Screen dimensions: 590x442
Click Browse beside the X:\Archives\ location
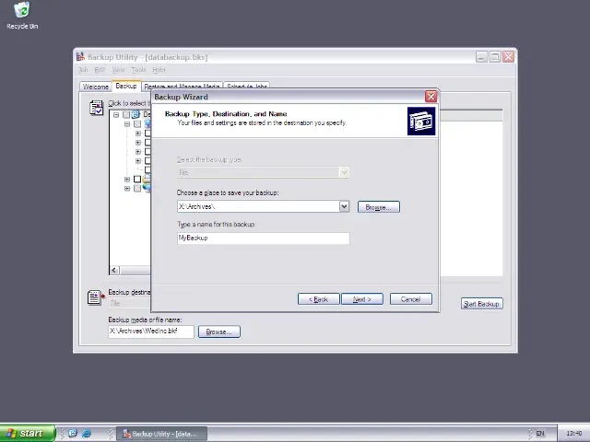coord(378,206)
